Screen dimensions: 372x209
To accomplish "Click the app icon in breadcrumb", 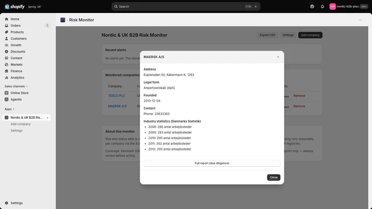I will coord(63,20).
